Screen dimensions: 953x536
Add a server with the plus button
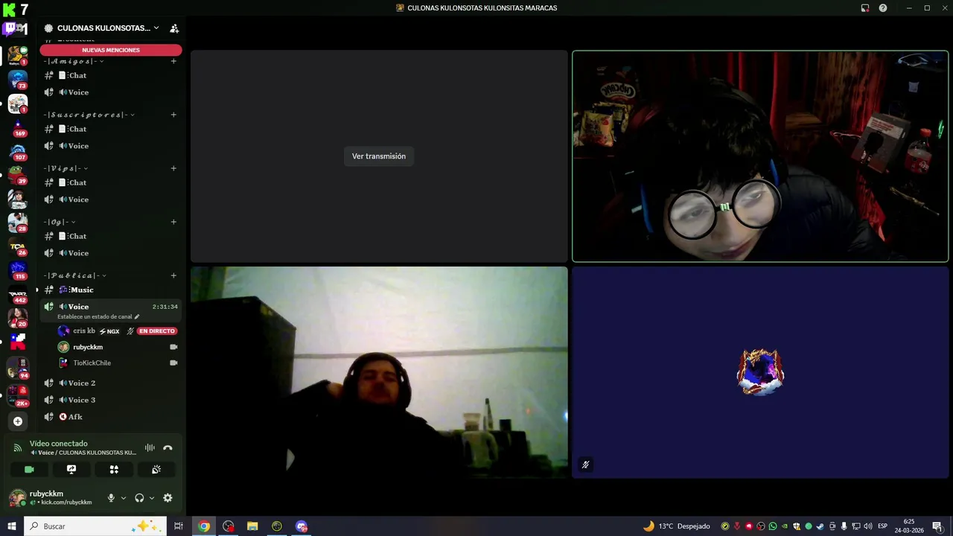[18, 421]
